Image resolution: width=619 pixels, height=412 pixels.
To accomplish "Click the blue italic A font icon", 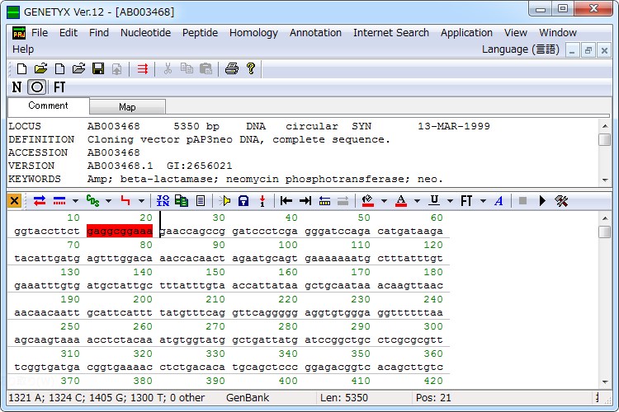I will tap(499, 201).
